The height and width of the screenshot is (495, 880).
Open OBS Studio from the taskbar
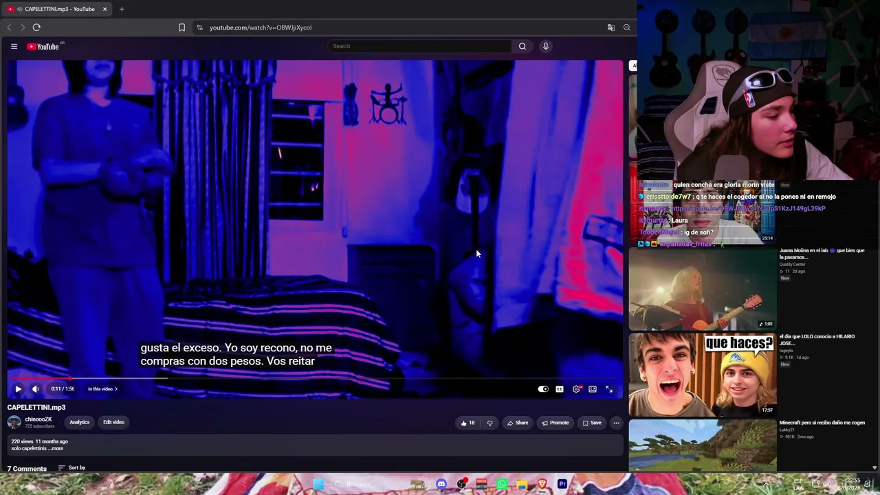pyautogui.click(x=461, y=484)
